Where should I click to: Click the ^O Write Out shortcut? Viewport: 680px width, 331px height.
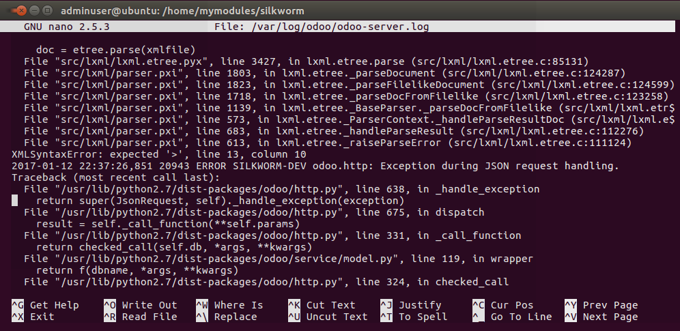[141, 306]
